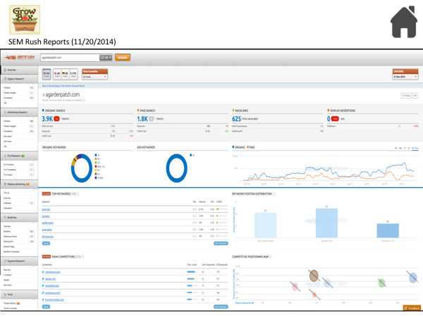The height and width of the screenshot is (317, 423).
Task: Click info icon beside Competitive Positioning Map
Action: pyautogui.click(x=270, y=256)
